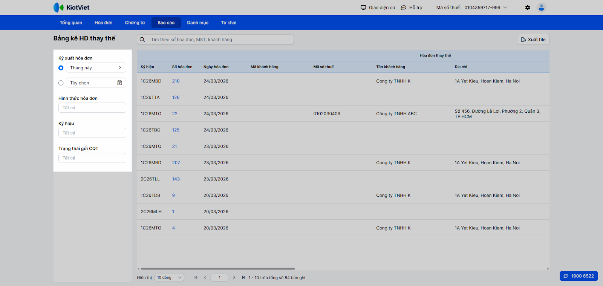603x286 pixels.
Task: Click the calendar icon in Tùy chọn
Action: click(x=119, y=83)
